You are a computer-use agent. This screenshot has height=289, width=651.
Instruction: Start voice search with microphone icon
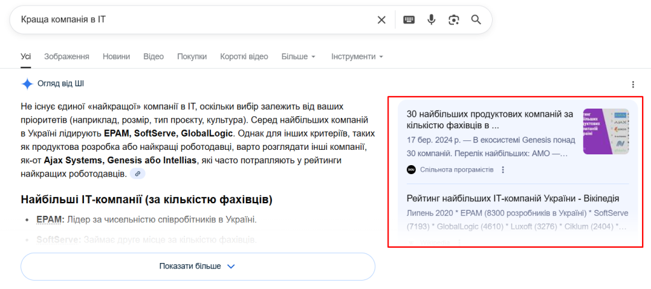[x=431, y=20]
